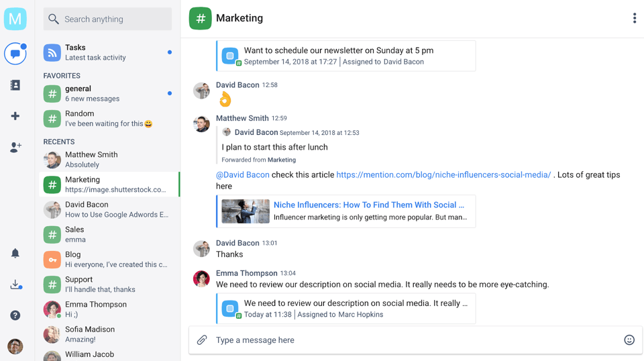This screenshot has width=644, height=361.
Task: Toggle the social media review task checkbox
Action: [230, 309]
